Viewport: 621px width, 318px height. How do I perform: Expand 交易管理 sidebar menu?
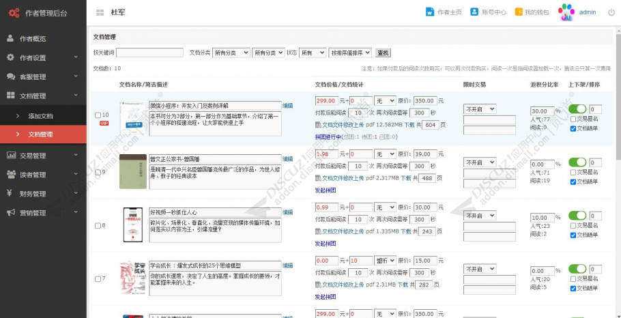pyautogui.click(x=43, y=155)
